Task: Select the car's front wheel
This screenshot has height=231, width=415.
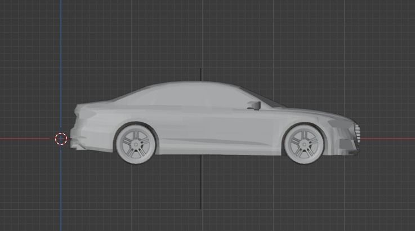Action: (304, 144)
